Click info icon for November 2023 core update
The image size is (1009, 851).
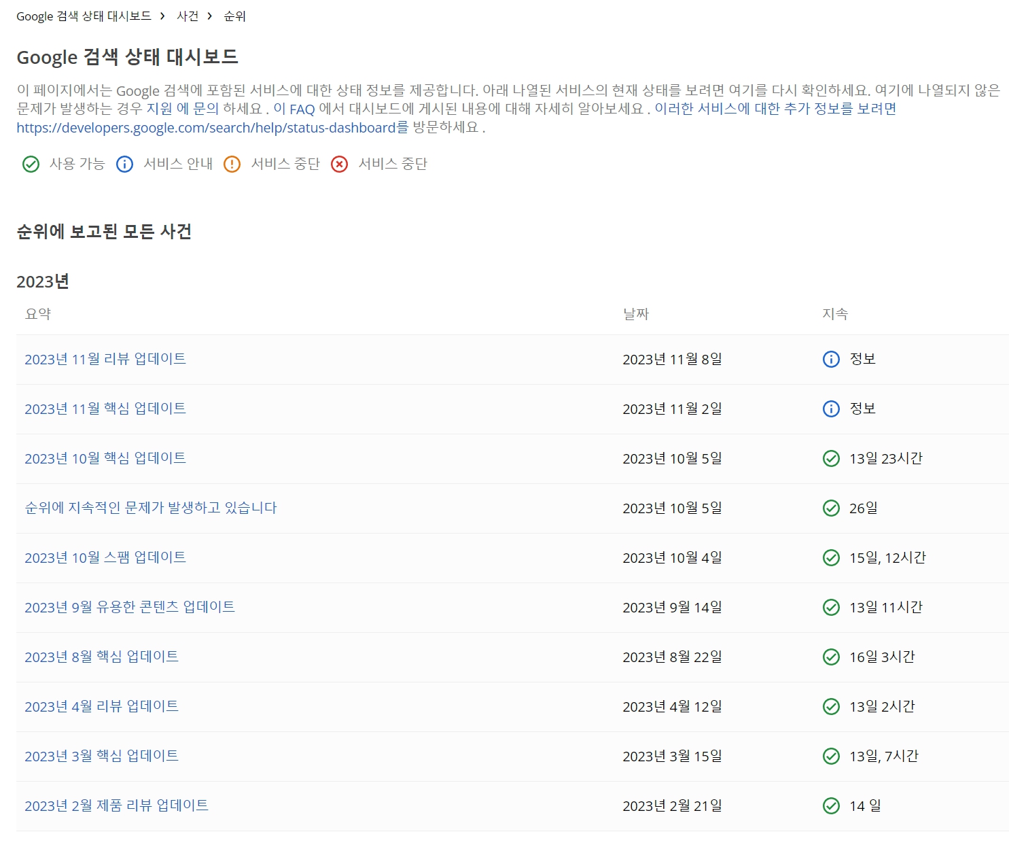point(831,409)
